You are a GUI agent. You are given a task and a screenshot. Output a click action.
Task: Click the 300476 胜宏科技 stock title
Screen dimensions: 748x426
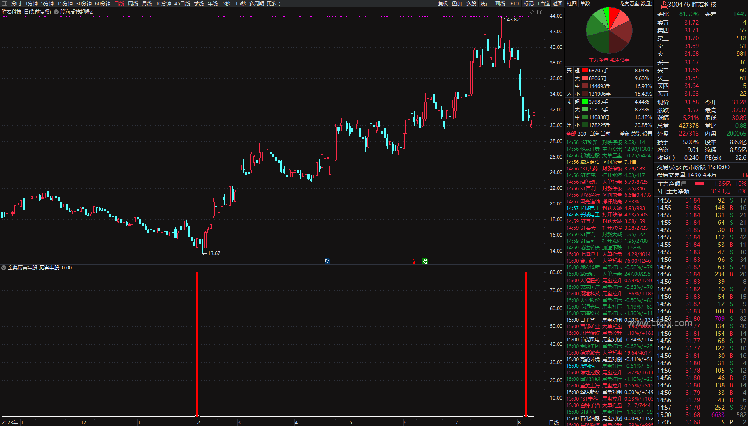tap(692, 5)
